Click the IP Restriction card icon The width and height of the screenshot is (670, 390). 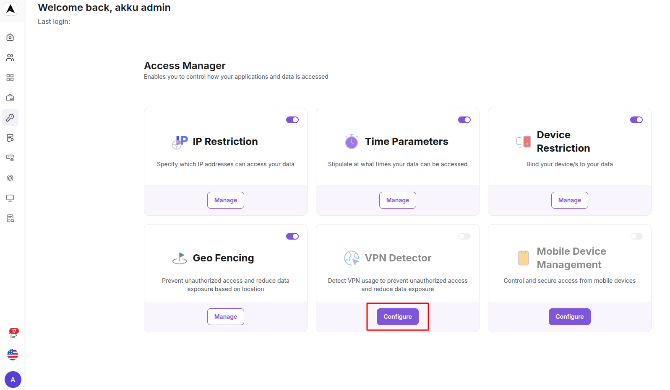(180, 142)
